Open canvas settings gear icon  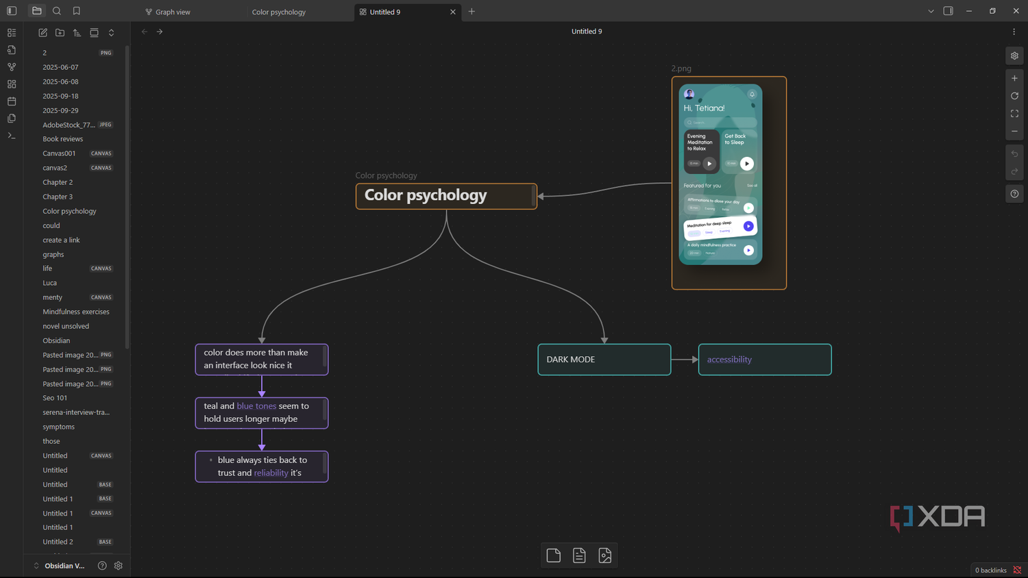(1014, 55)
